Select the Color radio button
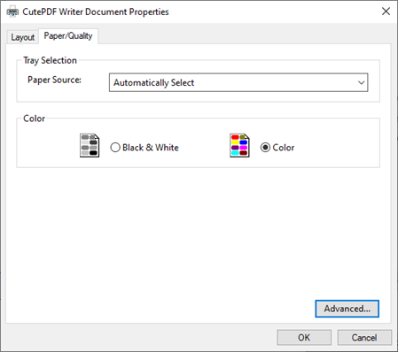Viewport: 398px width, 352px height. [277, 148]
